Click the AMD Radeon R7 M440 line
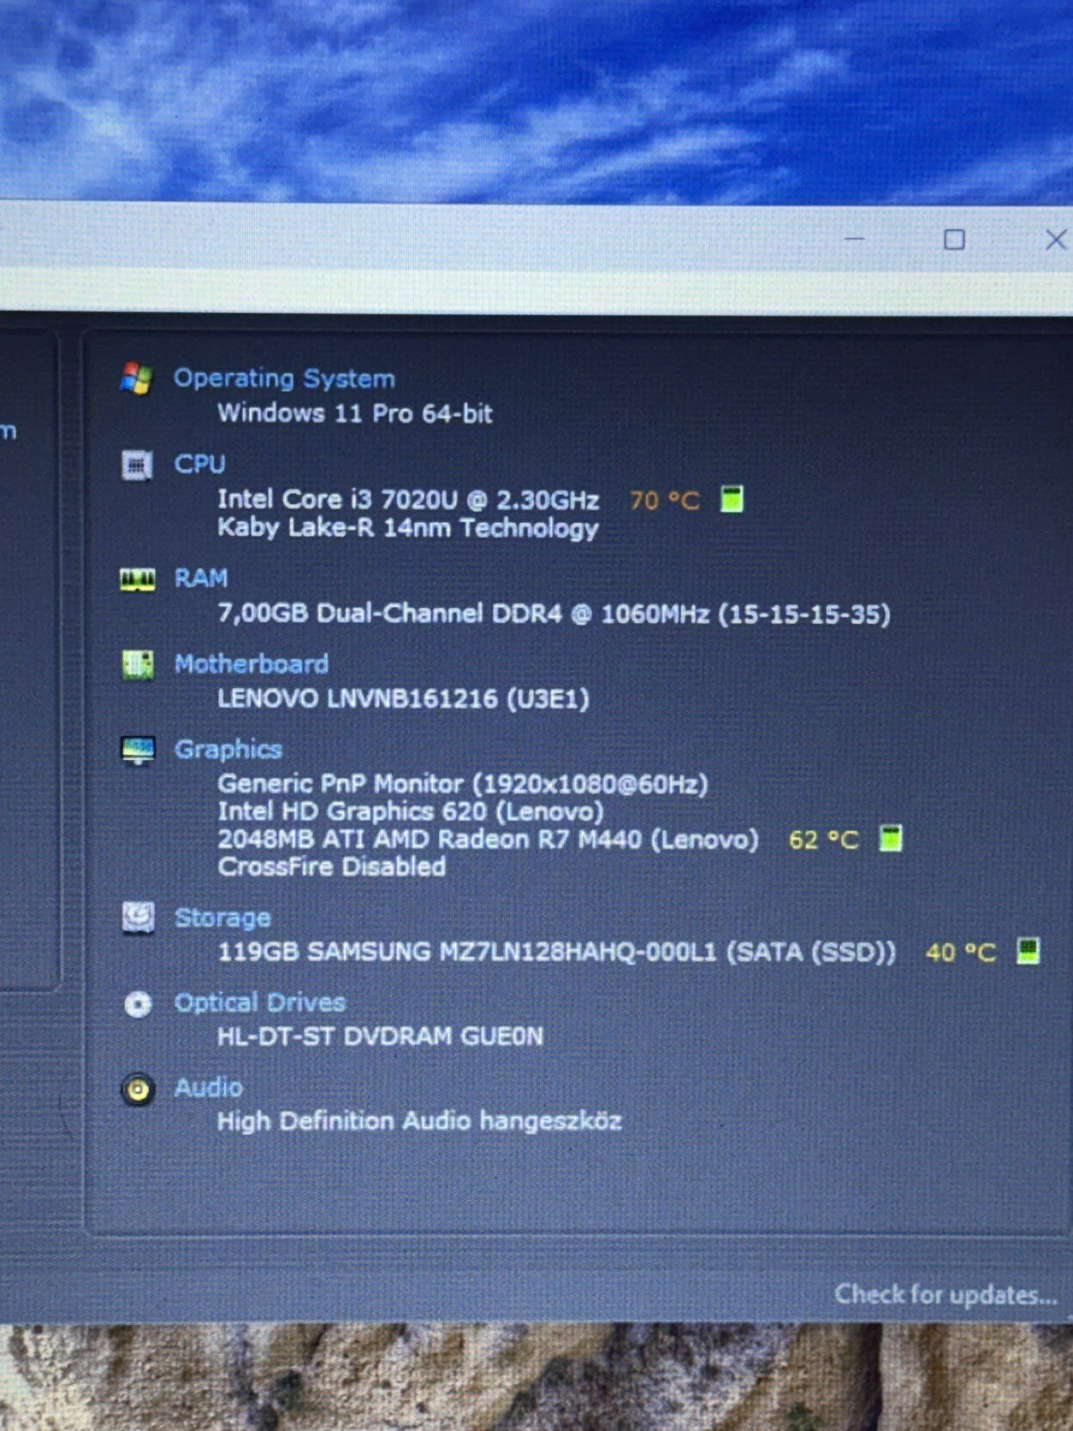The height and width of the screenshot is (1431, 1073). 488,839
